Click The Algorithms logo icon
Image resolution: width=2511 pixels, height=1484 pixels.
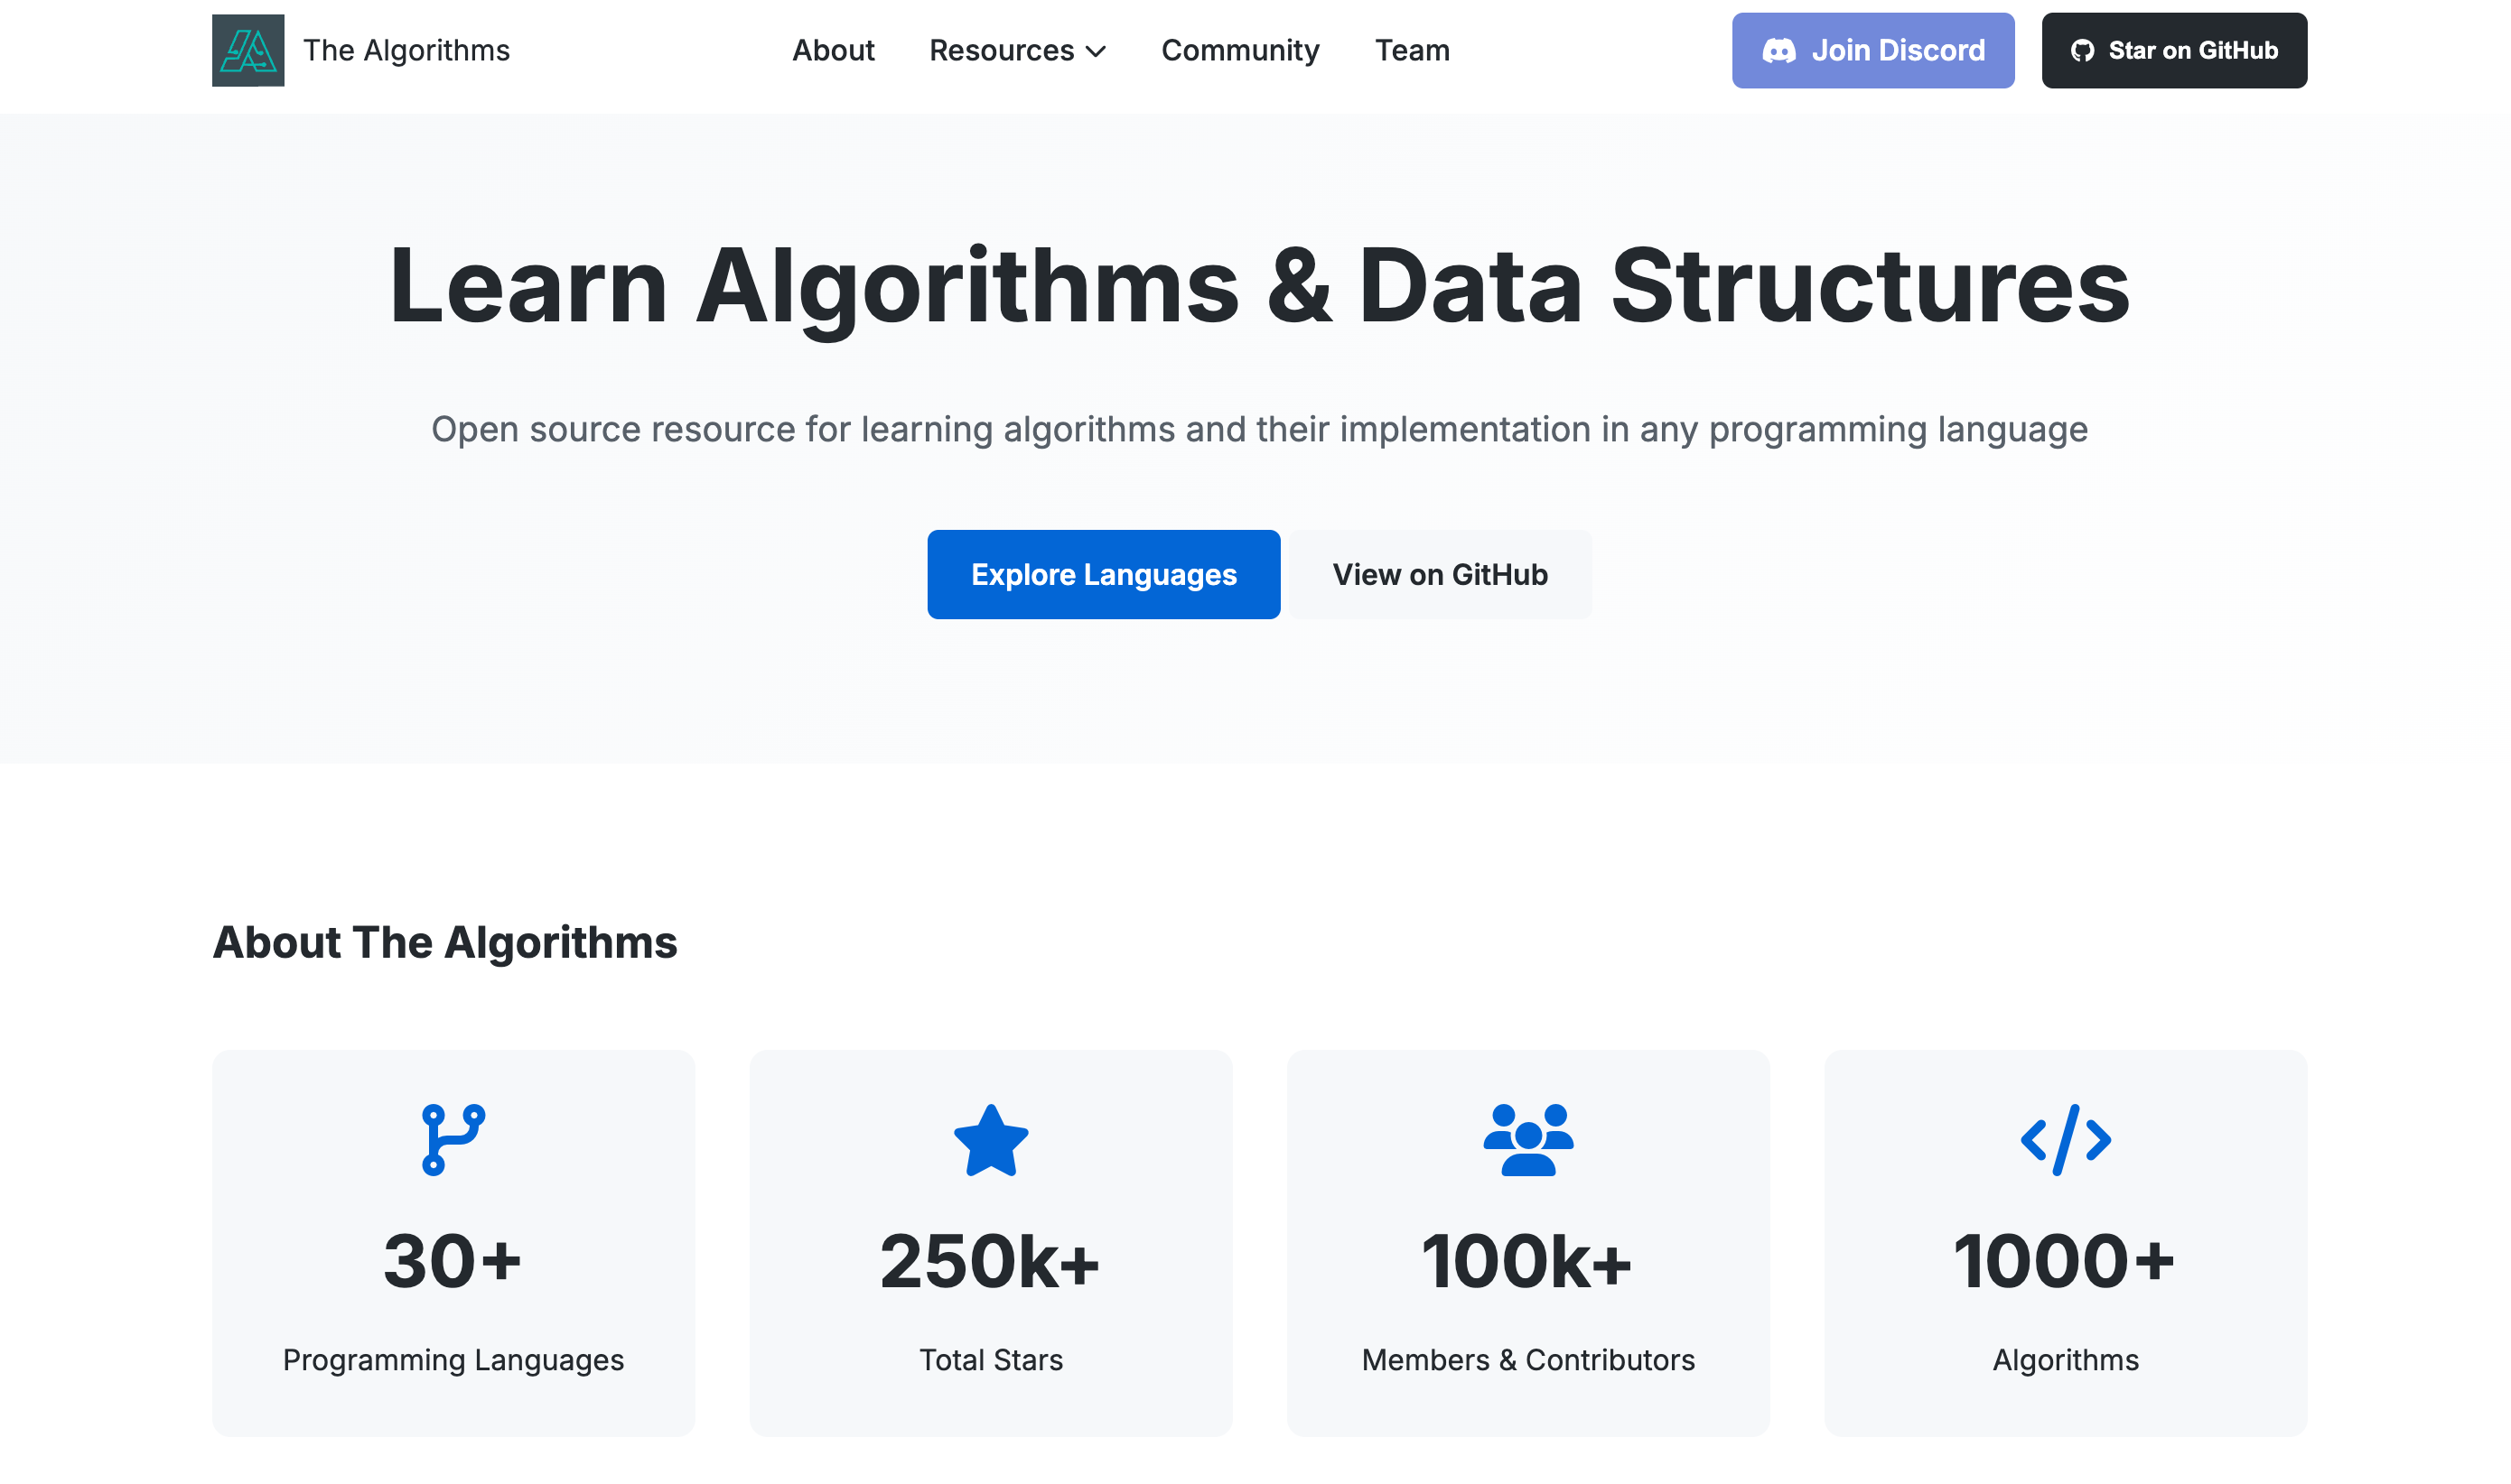248,50
